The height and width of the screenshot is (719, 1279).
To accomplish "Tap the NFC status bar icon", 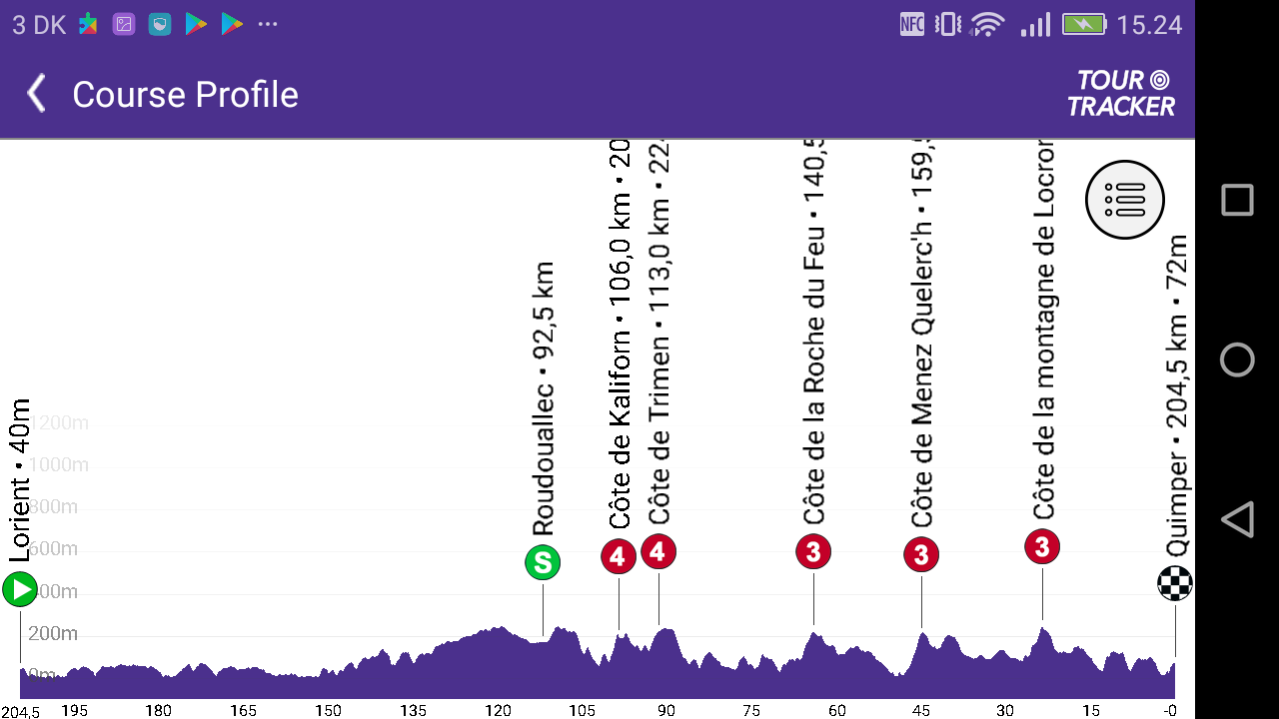I will tap(911, 24).
